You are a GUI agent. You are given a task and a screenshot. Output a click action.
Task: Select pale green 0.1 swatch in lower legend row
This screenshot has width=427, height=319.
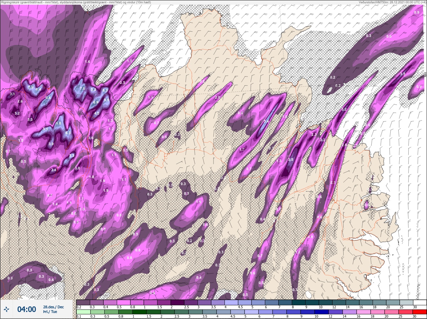(83, 312)
